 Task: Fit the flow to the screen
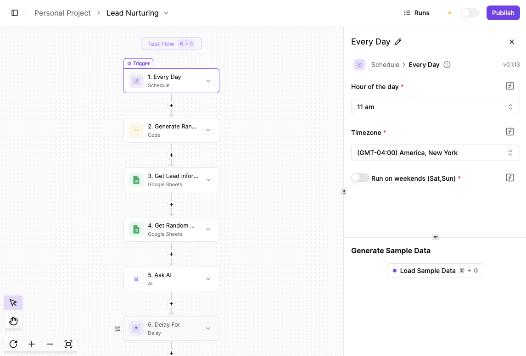[x=68, y=344]
